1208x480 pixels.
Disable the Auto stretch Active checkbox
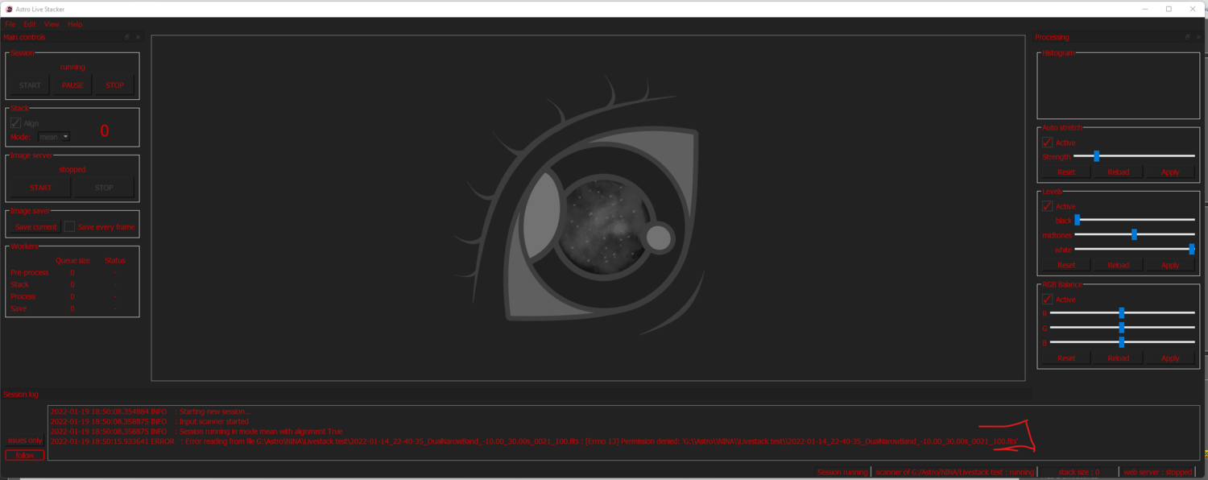(x=1048, y=142)
